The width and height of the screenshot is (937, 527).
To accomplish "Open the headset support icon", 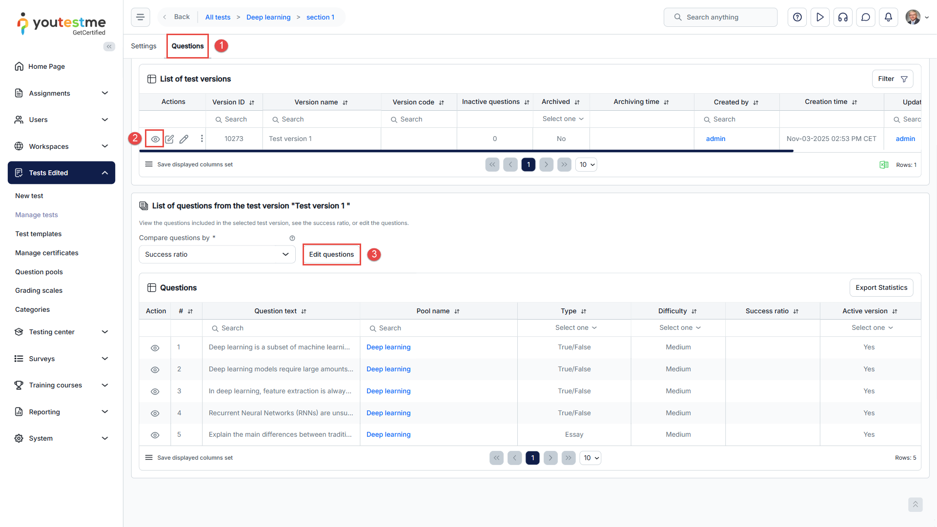I will 843,17.
